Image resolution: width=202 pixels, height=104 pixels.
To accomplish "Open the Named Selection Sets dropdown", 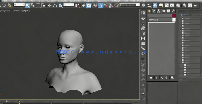I will click(x=130, y=5).
